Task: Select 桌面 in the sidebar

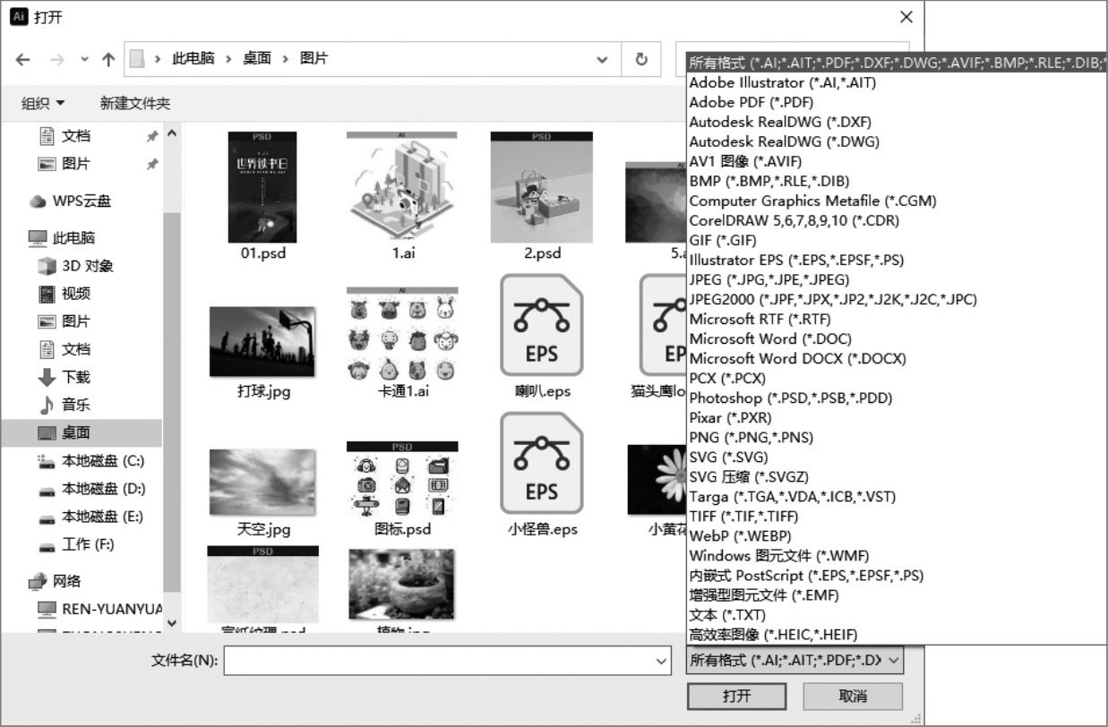Action: [82, 432]
